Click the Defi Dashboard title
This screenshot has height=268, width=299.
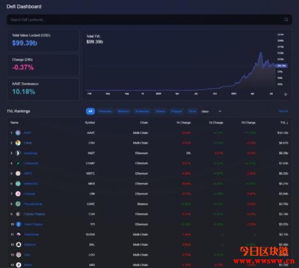[x=24, y=6]
